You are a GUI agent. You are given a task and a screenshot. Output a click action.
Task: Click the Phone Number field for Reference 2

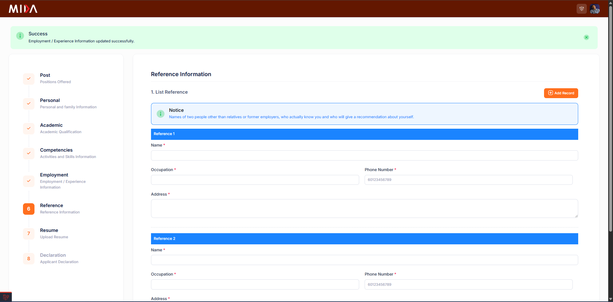pos(468,284)
